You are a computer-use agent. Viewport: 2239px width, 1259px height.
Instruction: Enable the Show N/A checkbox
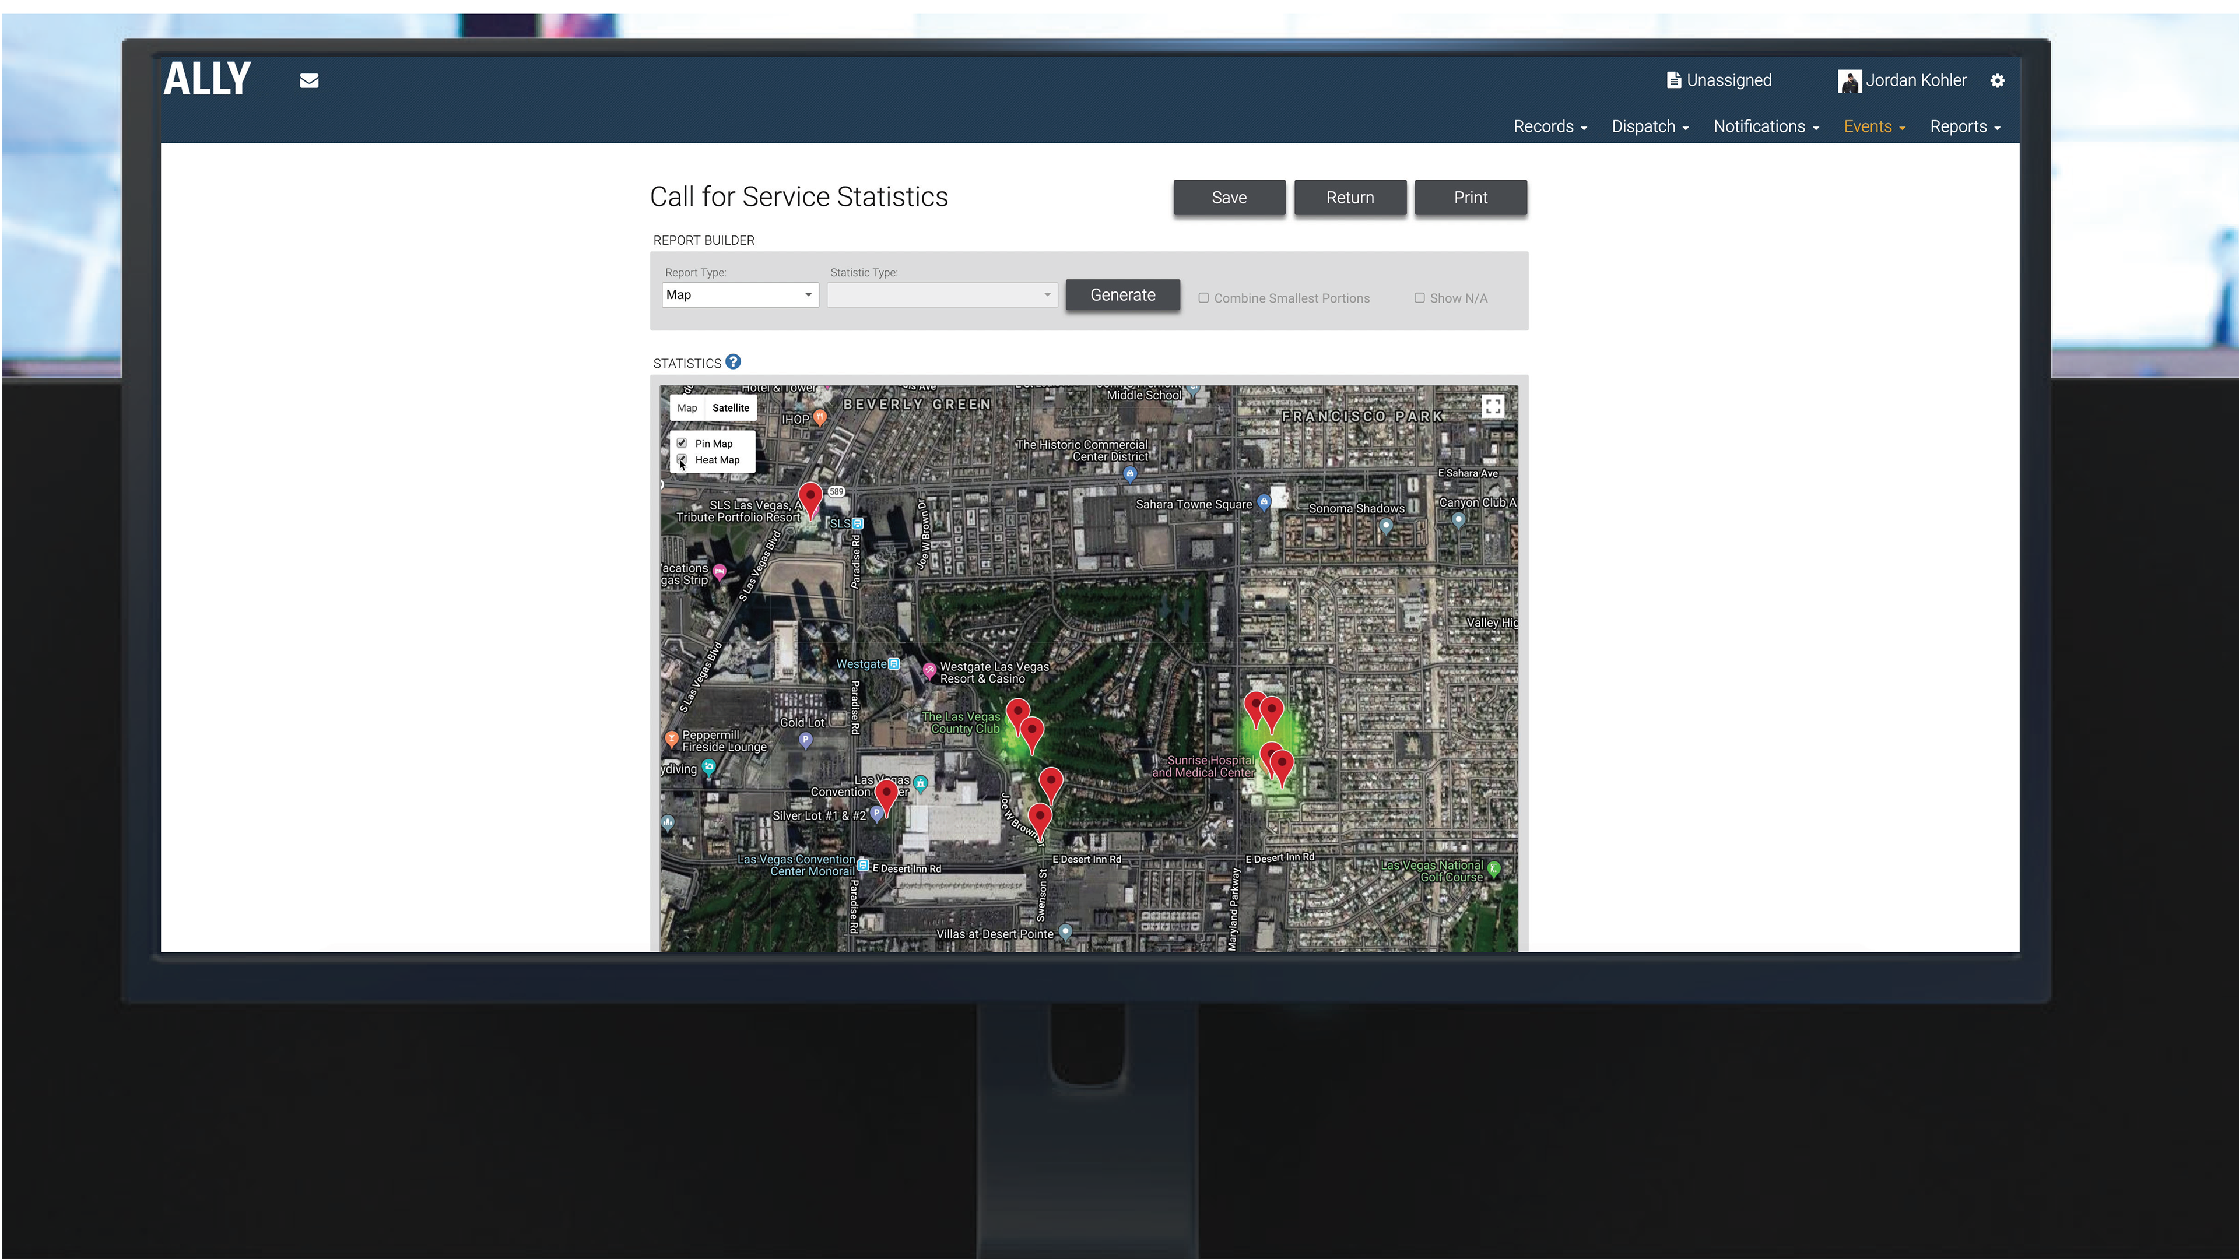pos(1419,297)
